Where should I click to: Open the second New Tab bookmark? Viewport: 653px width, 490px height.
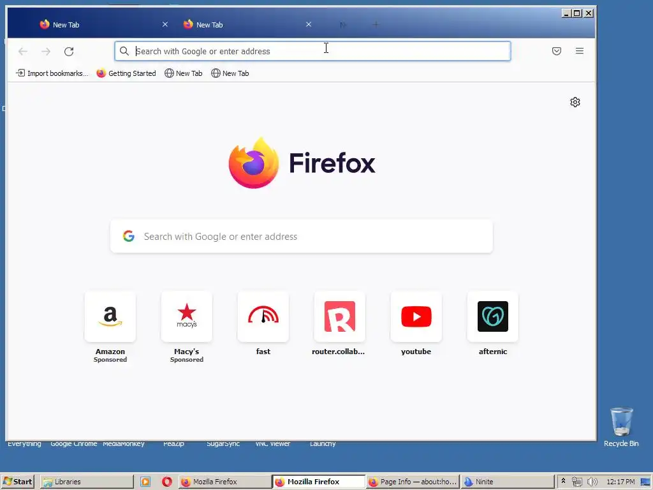(x=230, y=73)
